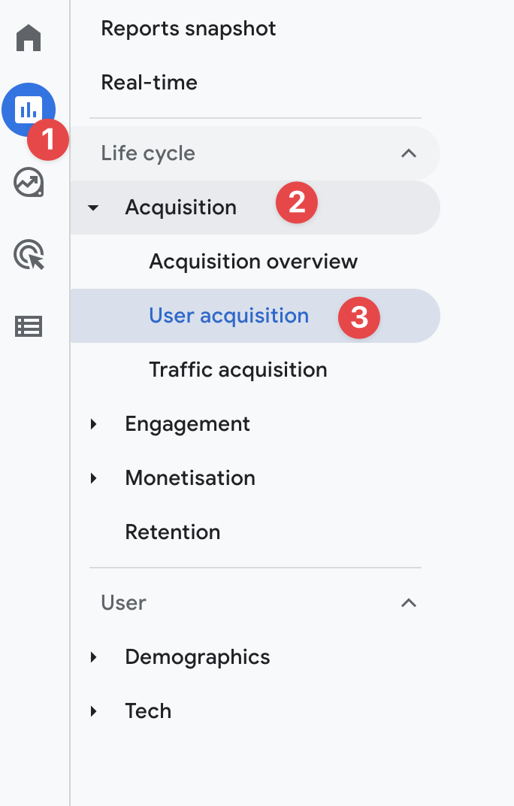514x806 pixels.
Task: Expand the Engagement triangle arrow
Action: click(93, 424)
